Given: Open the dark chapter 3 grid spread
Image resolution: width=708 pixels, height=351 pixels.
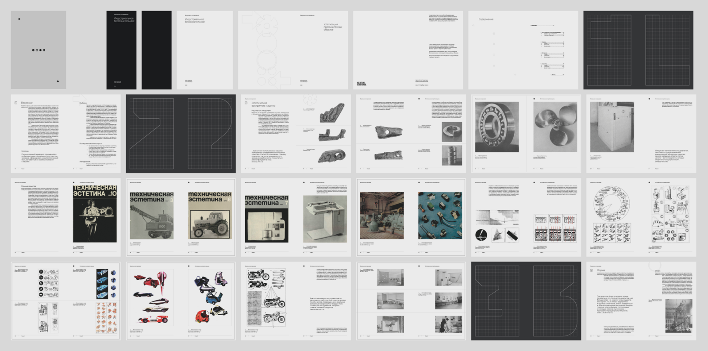Looking at the screenshot, I should pyautogui.click(x=526, y=301).
